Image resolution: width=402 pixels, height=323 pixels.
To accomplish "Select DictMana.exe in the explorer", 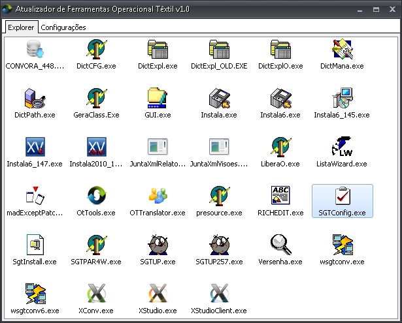I will pyautogui.click(x=342, y=50).
